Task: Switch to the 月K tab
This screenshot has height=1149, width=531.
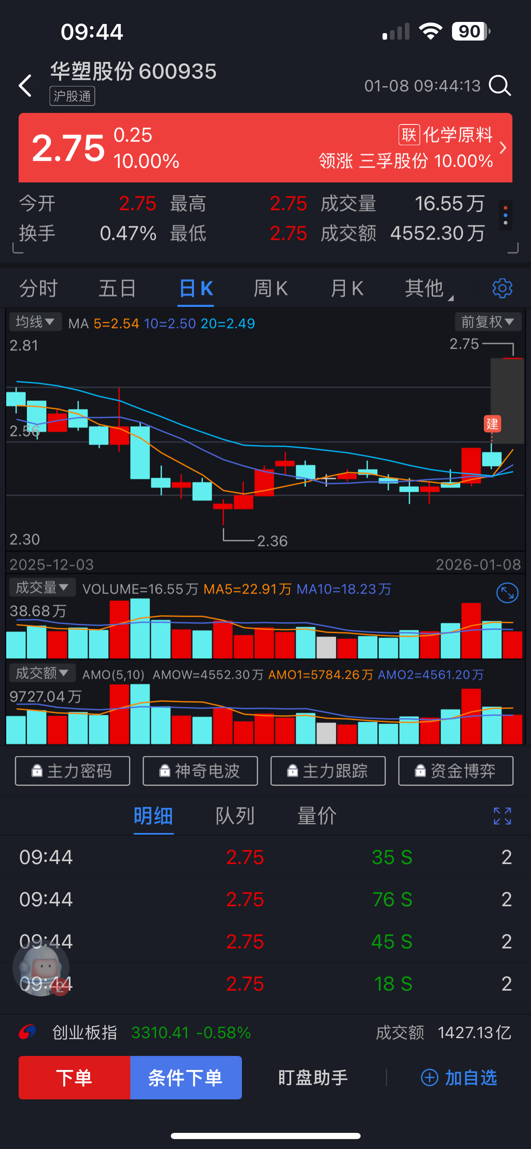Action: [x=347, y=288]
